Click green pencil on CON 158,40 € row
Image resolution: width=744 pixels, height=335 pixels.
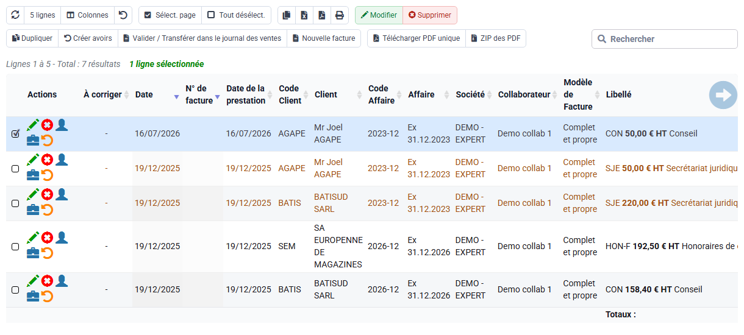33,281
